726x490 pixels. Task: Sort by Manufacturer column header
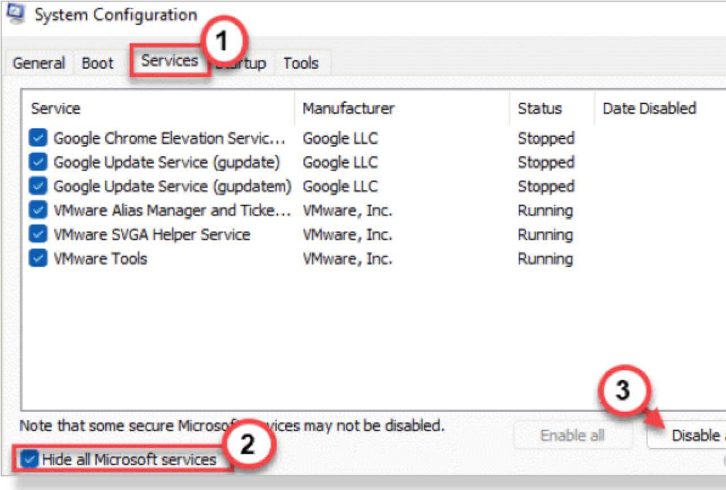click(348, 109)
